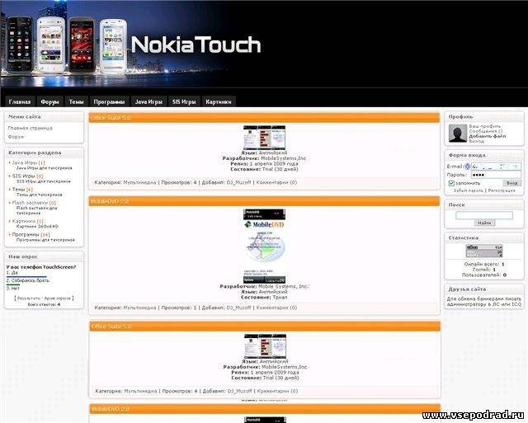Open the Flash заставки category
Image resolution: width=528 pixels, height=423 pixels.
(x=30, y=203)
